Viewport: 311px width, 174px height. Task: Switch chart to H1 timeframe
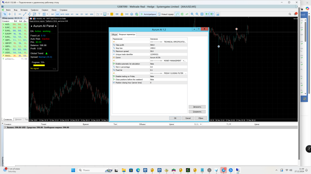[x=72, y=14]
